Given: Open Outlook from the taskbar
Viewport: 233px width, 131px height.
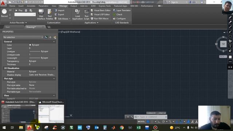Looking at the screenshot, I should pyautogui.click(x=96, y=128).
